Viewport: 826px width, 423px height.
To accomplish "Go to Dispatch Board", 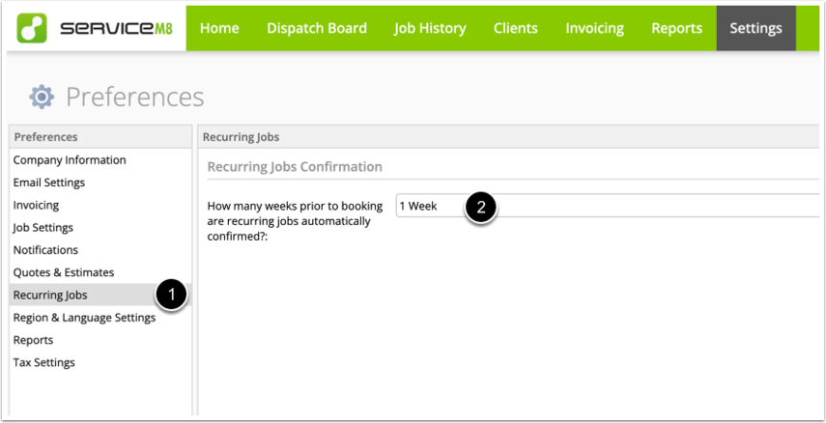I will coord(317,28).
